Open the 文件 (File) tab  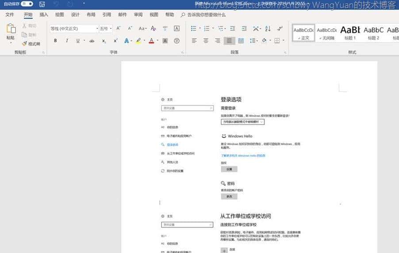(10, 15)
